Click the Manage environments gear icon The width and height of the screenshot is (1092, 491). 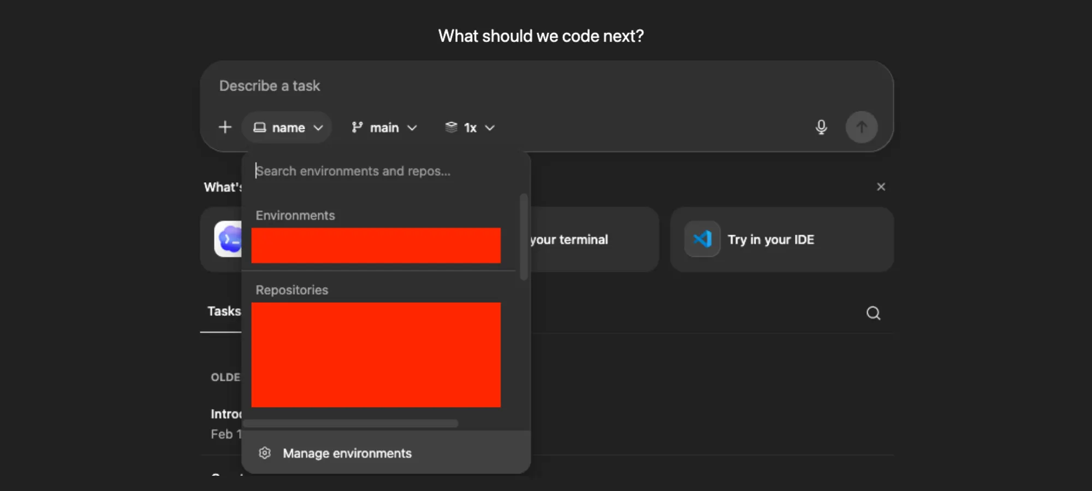265,453
